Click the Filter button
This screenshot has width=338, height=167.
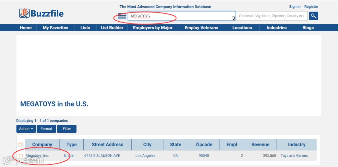tap(67, 129)
